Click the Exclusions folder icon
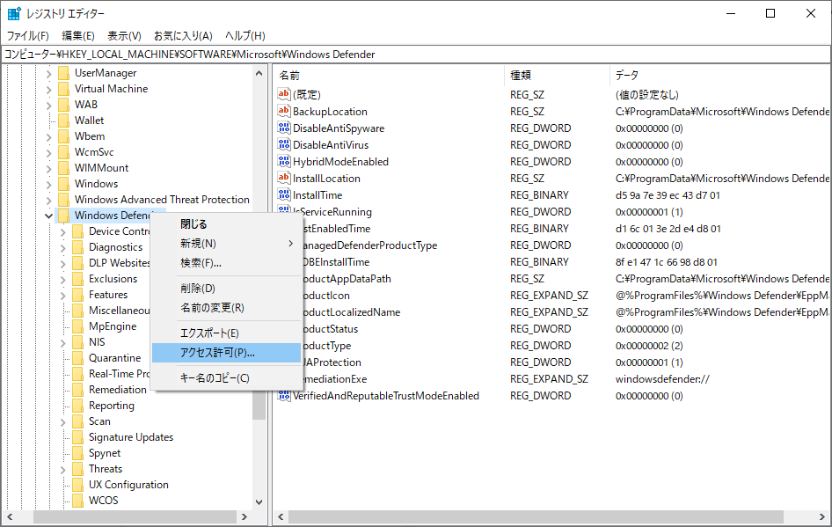The height and width of the screenshot is (527, 832). point(78,279)
